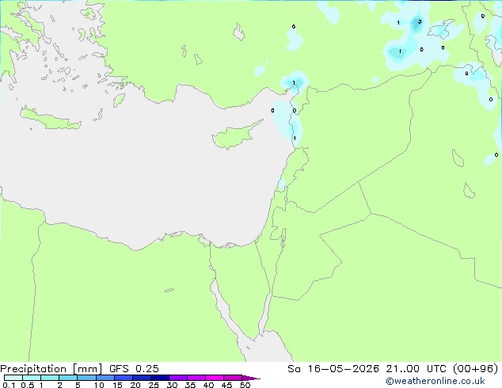The image size is (502, 388).
Task: Click the legend value '0.1'
Action: [9, 385]
